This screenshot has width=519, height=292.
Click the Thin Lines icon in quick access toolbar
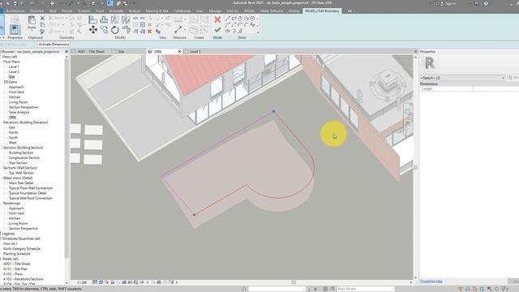click(x=110, y=3)
